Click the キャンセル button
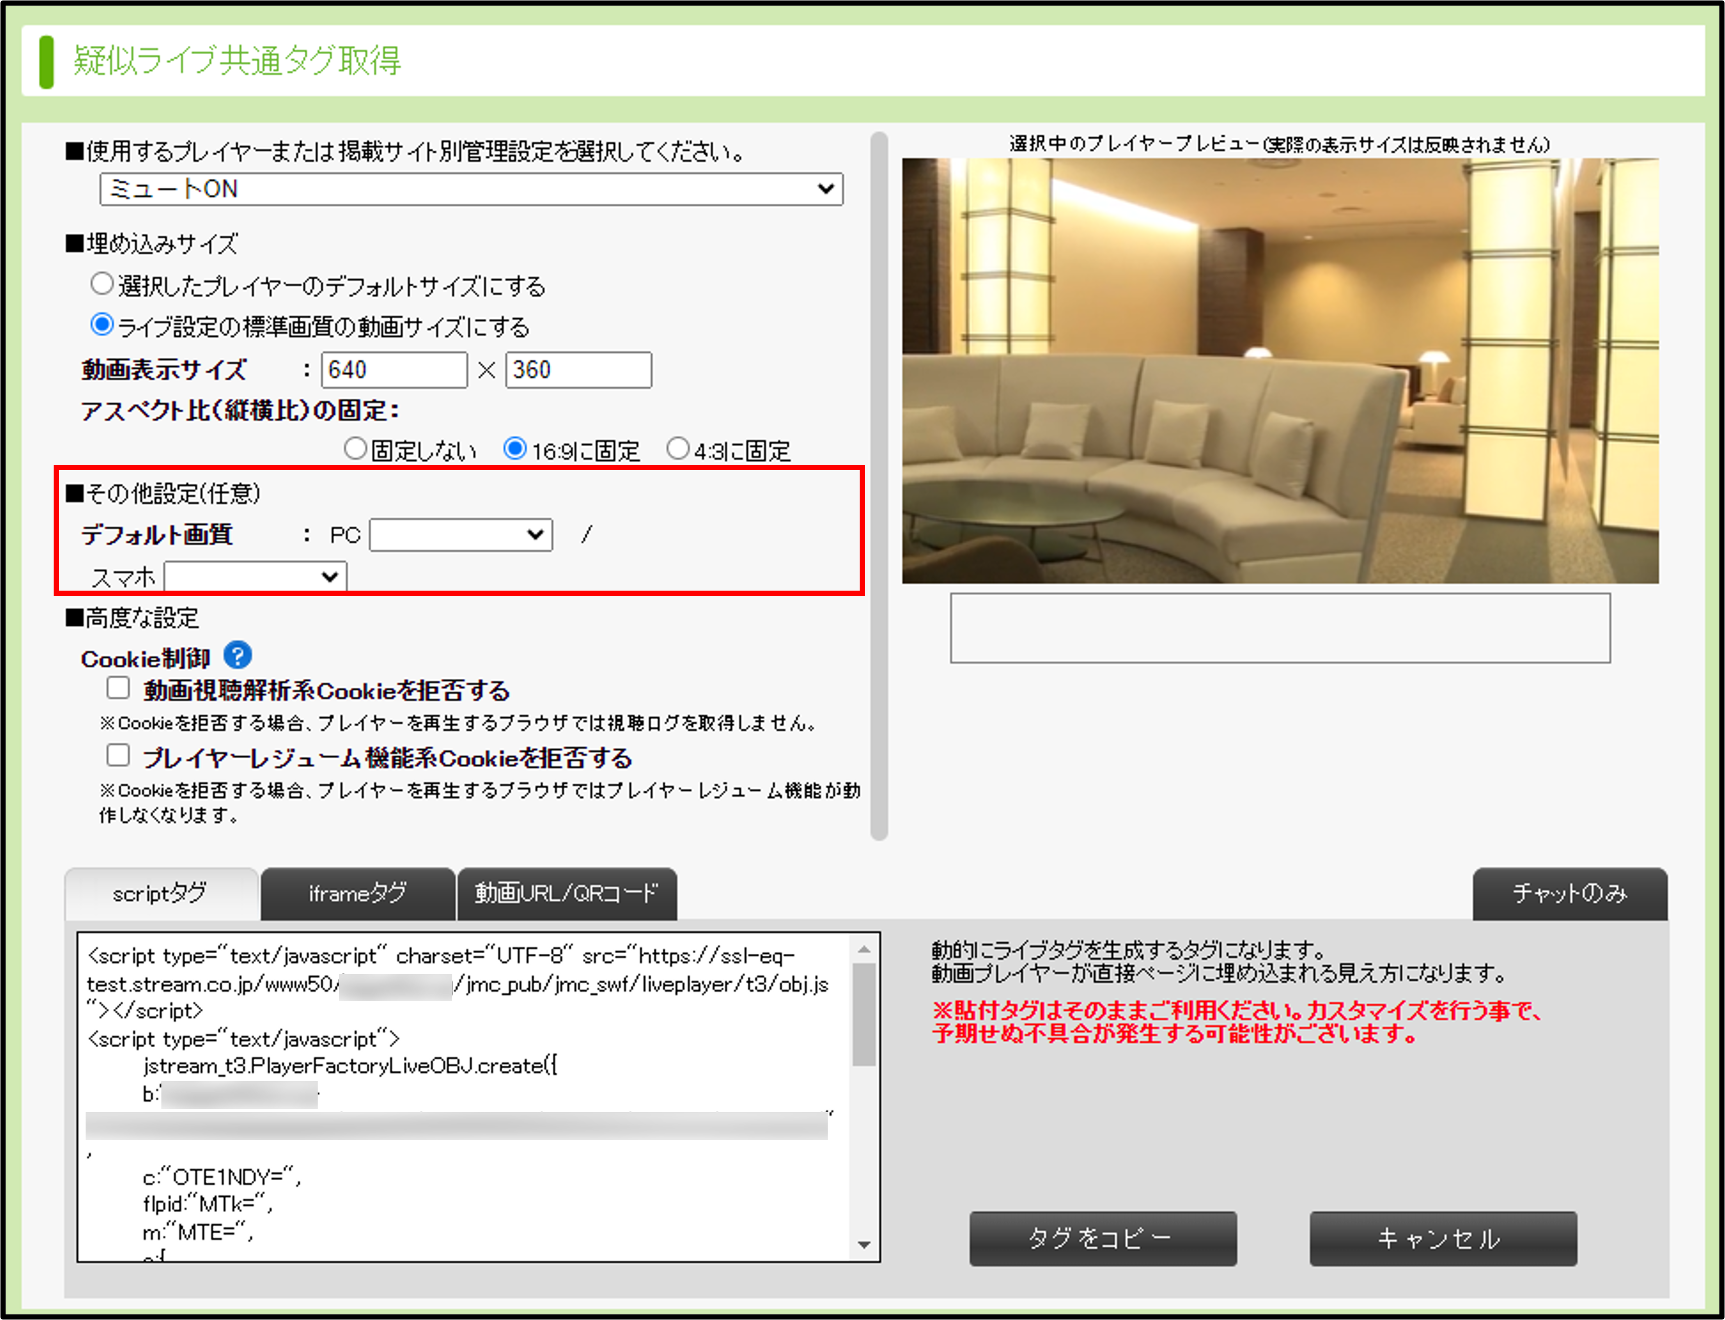The image size is (1725, 1320). point(1442,1238)
